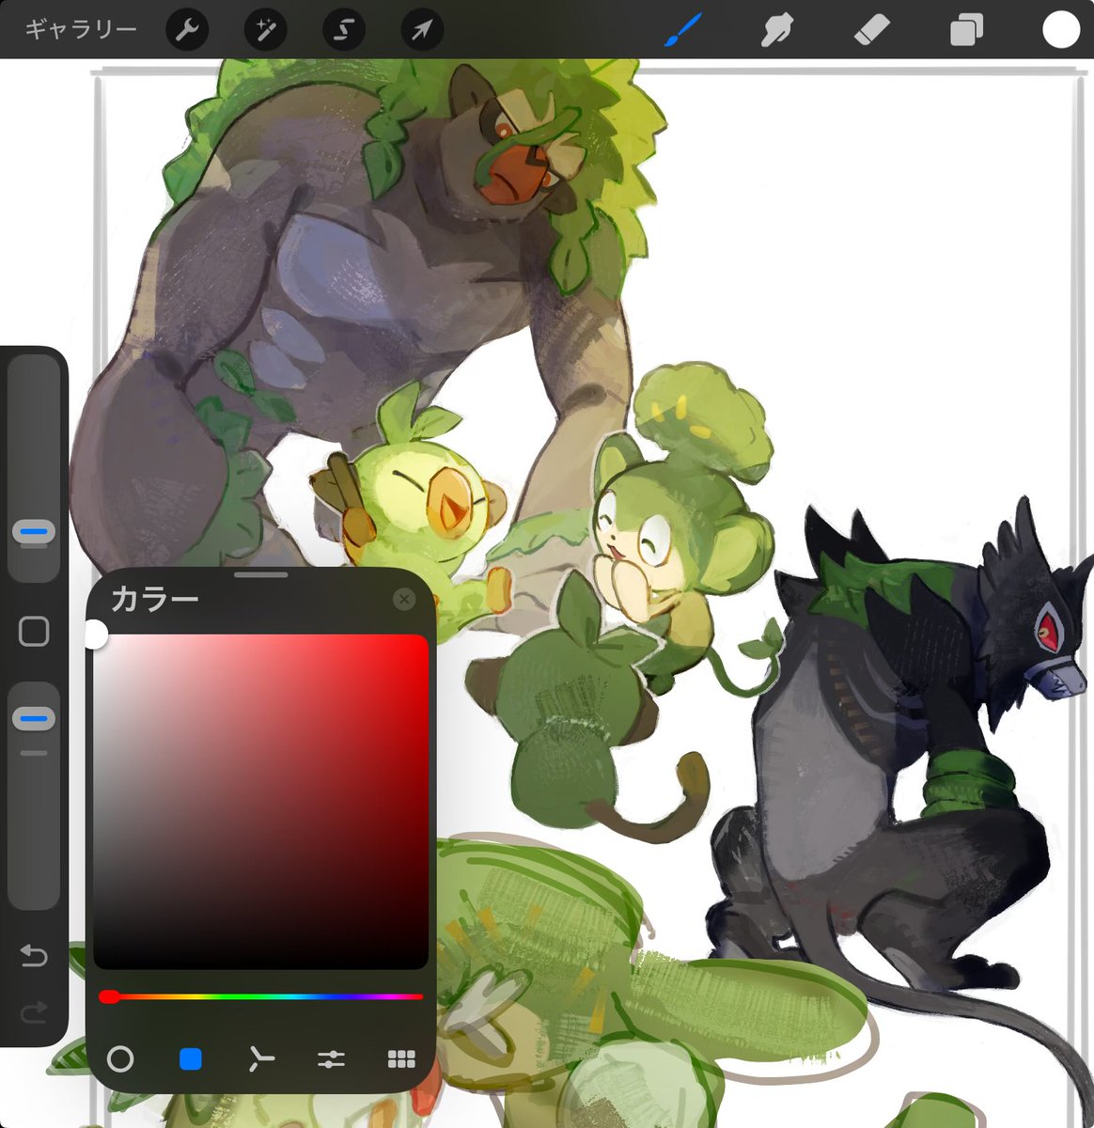Close the Color (カラー) panel

point(404,599)
